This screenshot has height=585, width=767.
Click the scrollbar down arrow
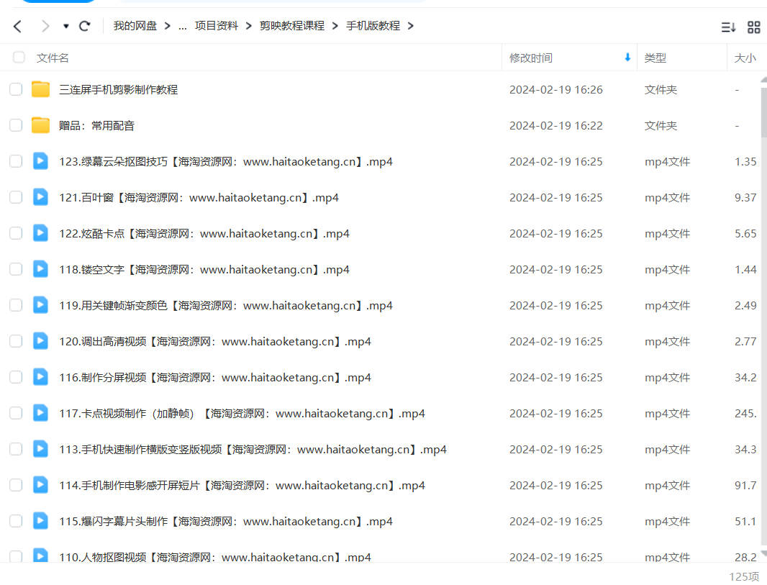[763, 553]
